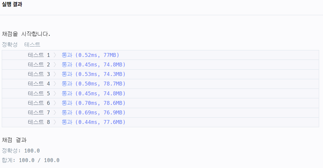323x168 pixels.
Task: Click the chevron next to 테스트 3
Action: 55,74
